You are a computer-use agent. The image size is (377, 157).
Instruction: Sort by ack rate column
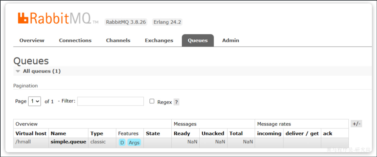click(327, 133)
